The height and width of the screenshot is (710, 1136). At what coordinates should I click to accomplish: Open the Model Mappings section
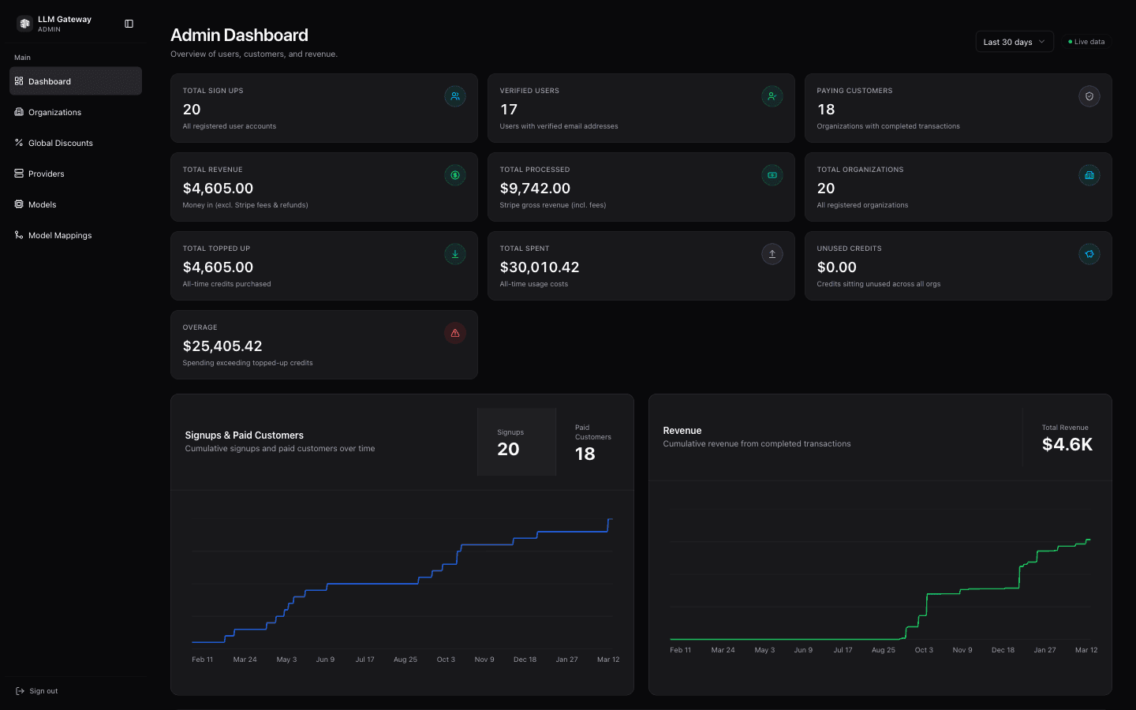pyautogui.click(x=58, y=235)
